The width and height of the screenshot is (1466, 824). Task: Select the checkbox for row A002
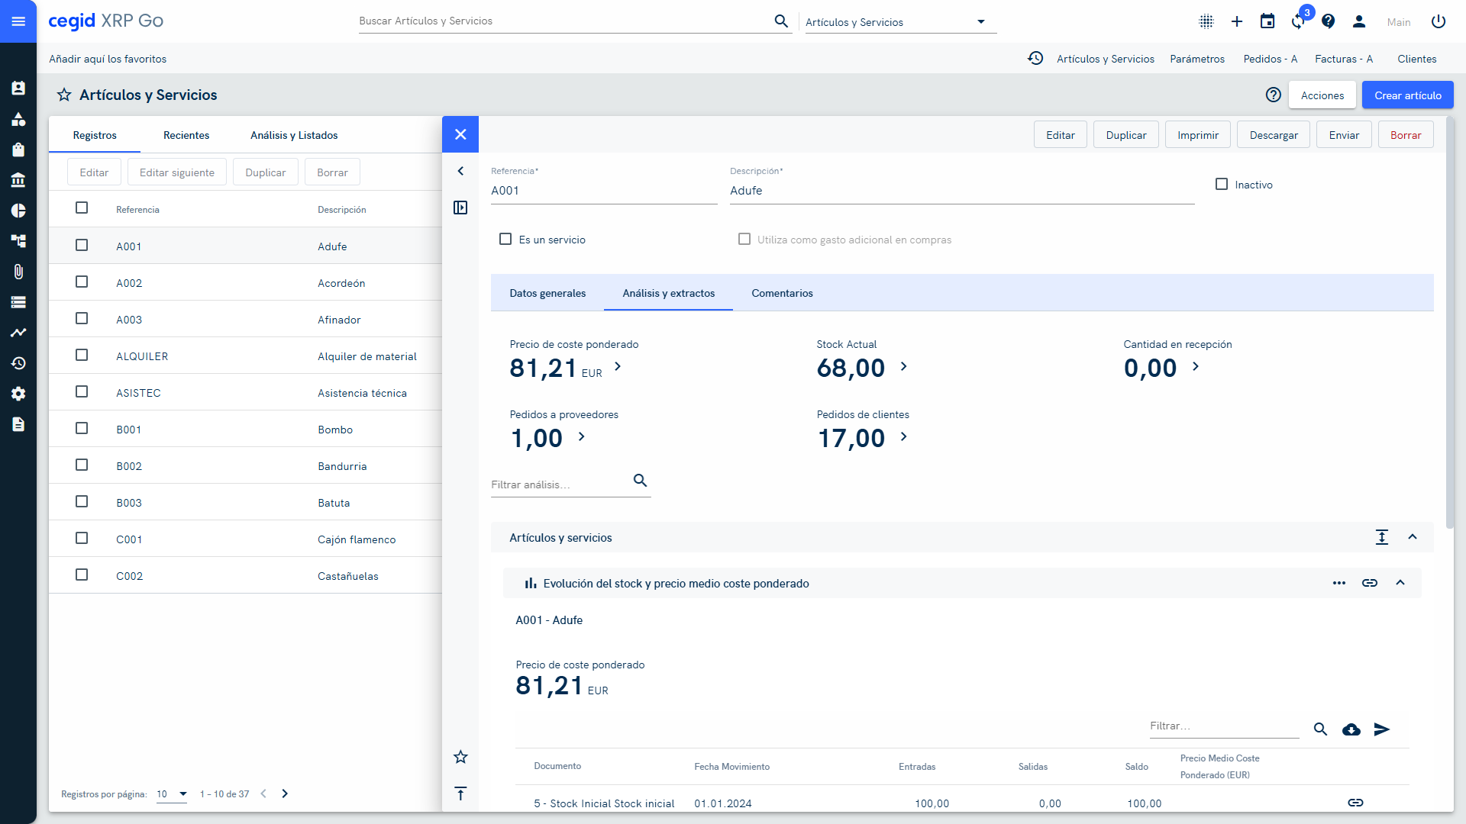82,282
